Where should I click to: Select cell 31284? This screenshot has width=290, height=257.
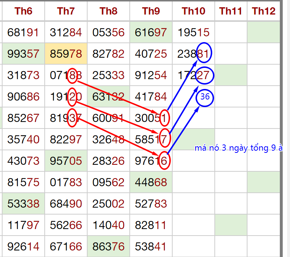(66, 32)
